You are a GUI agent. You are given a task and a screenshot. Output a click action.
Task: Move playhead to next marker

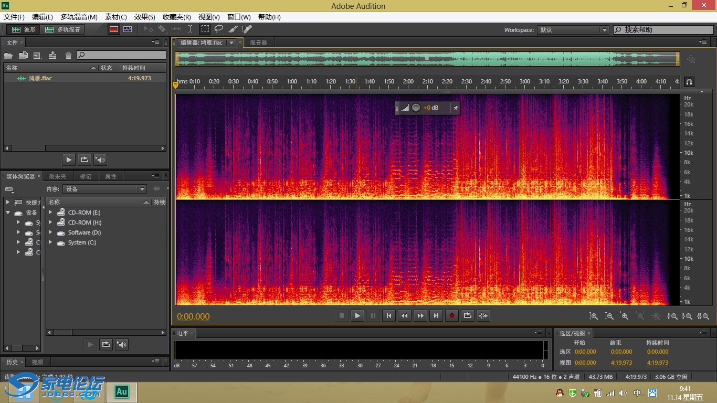tap(436, 315)
